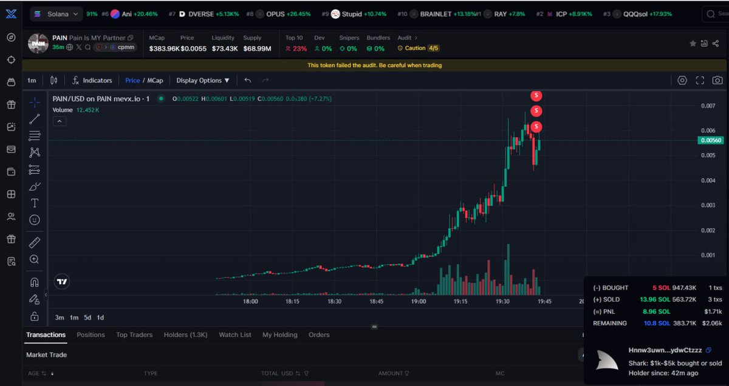Toggle the magnet mode tool
The width and height of the screenshot is (729, 386).
click(35, 282)
